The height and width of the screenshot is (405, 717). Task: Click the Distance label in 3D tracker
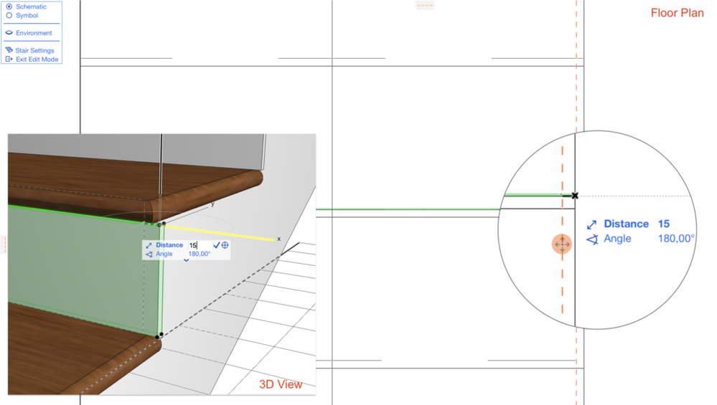[x=169, y=245]
